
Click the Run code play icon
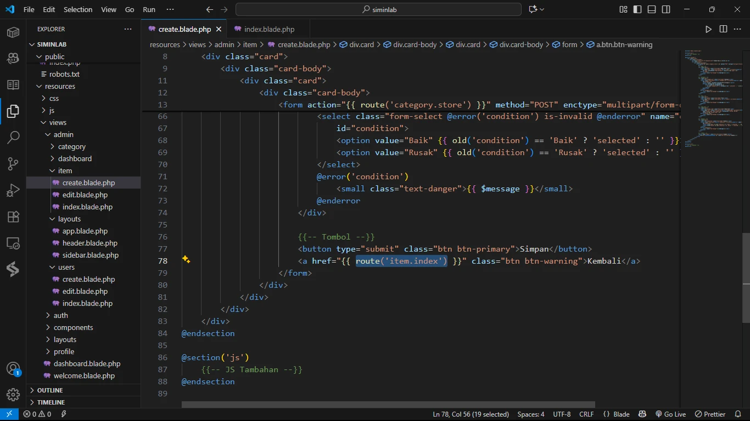click(708, 29)
